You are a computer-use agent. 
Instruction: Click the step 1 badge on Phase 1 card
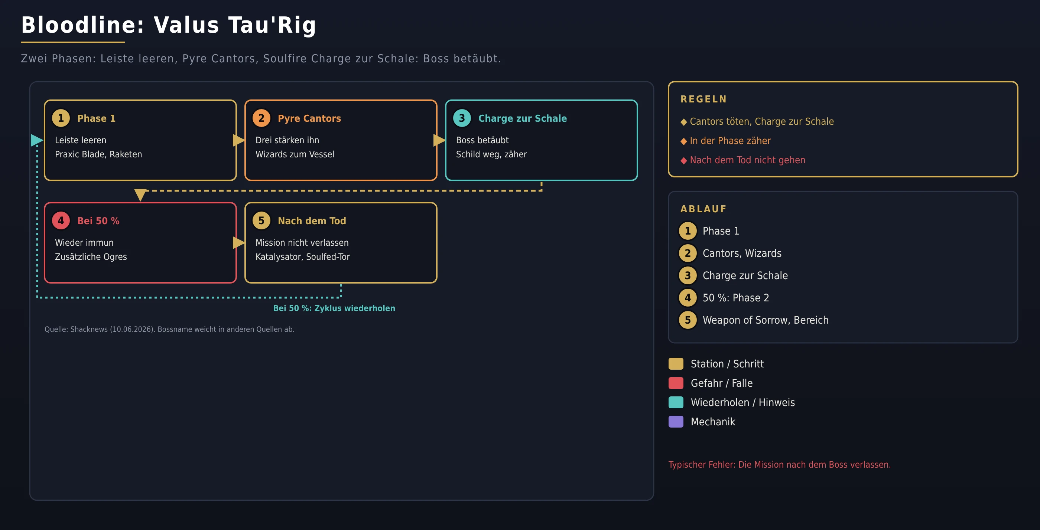pos(61,118)
